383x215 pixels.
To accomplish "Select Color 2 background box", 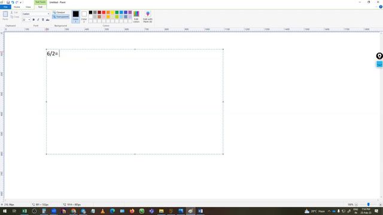I will (84, 16).
